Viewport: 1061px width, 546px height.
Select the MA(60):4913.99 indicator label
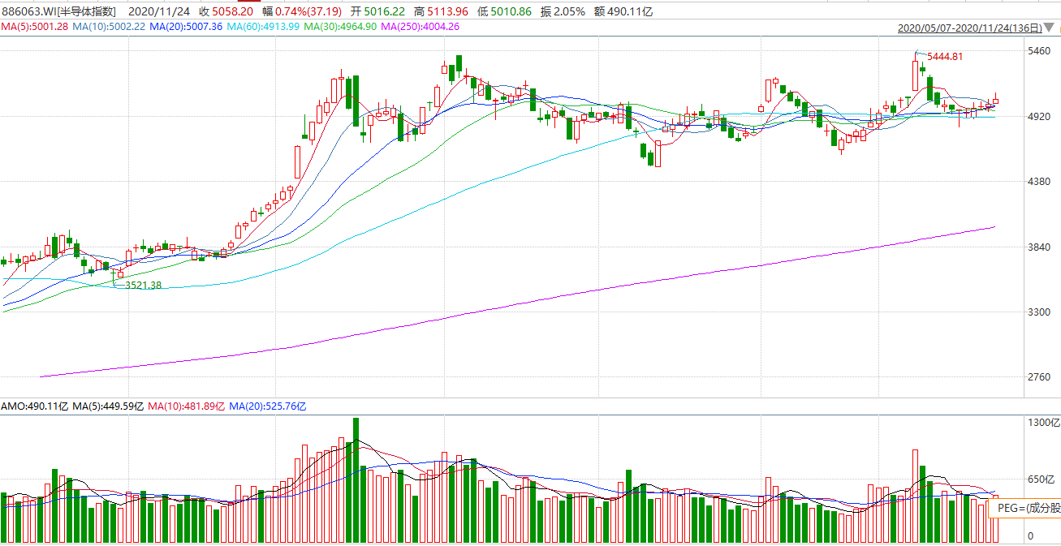click(x=263, y=27)
